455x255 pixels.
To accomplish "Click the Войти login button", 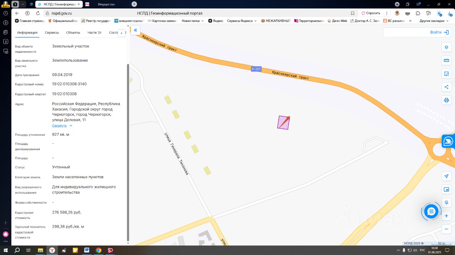I will tap(439, 32).
